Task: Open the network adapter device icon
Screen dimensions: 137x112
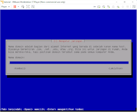Action: click(x=108, y=7)
